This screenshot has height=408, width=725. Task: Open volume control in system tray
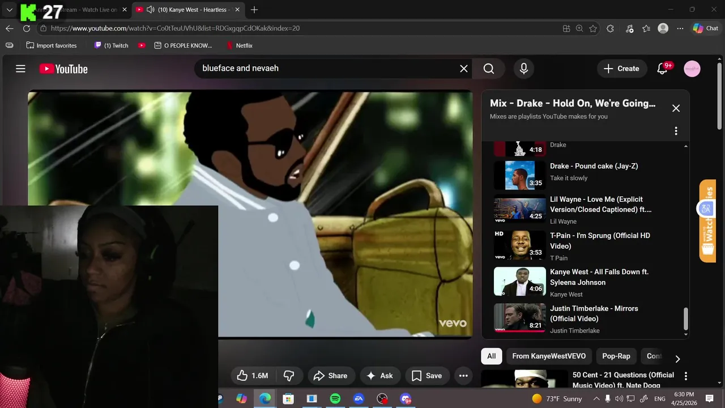pyautogui.click(x=619, y=399)
